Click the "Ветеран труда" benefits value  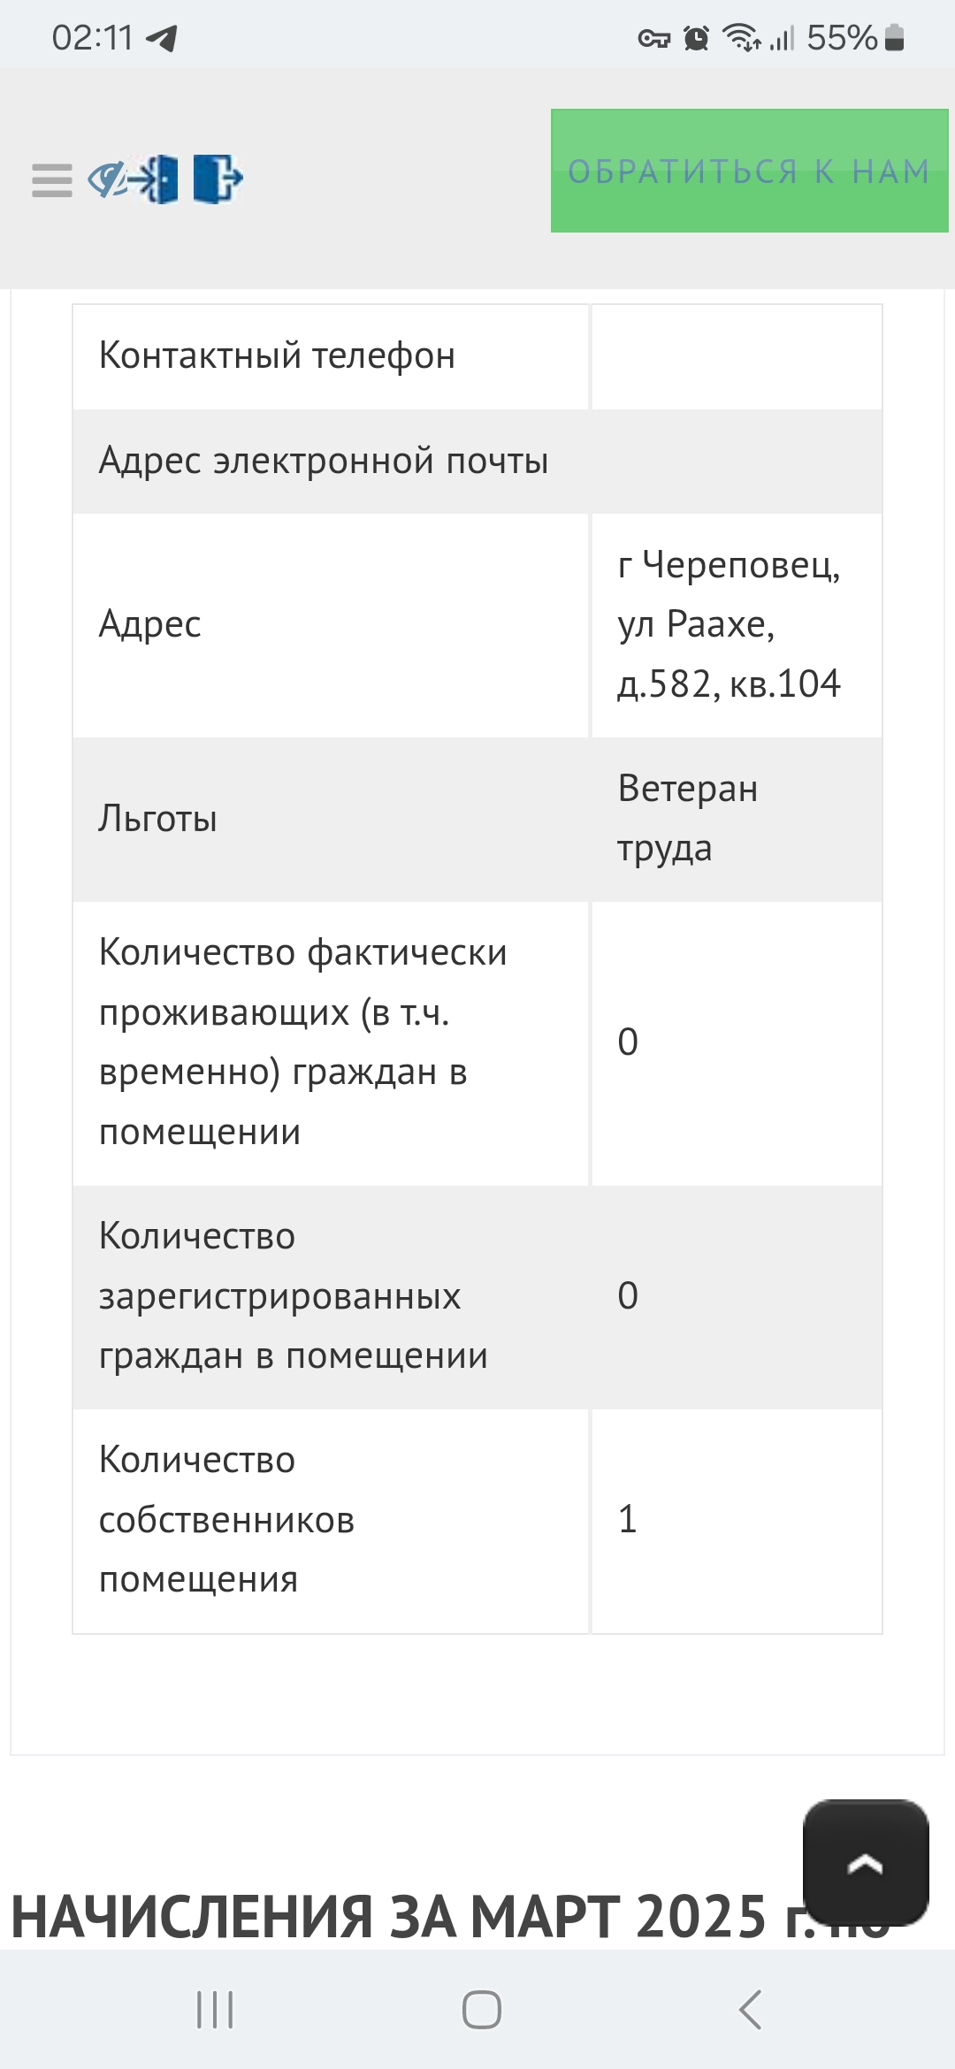[x=688, y=818]
